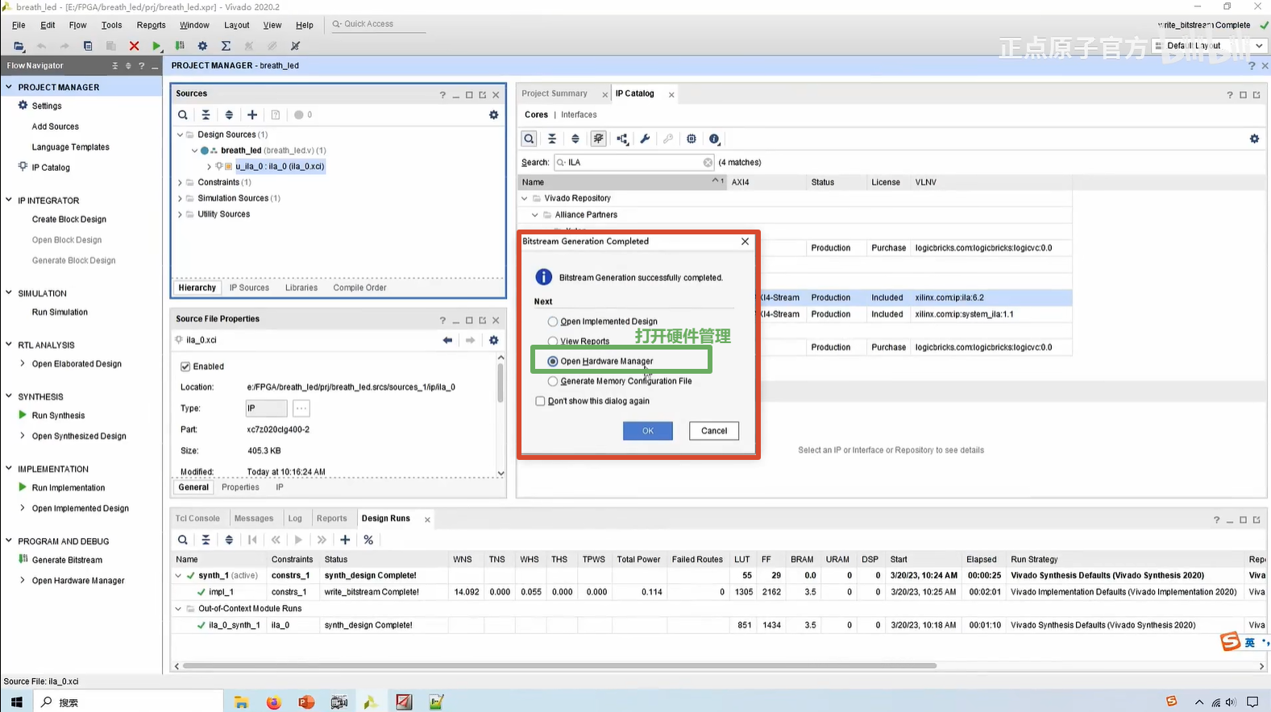Click the plus icon in Design Runs toolbar
The width and height of the screenshot is (1271, 712).
[x=345, y=540]
